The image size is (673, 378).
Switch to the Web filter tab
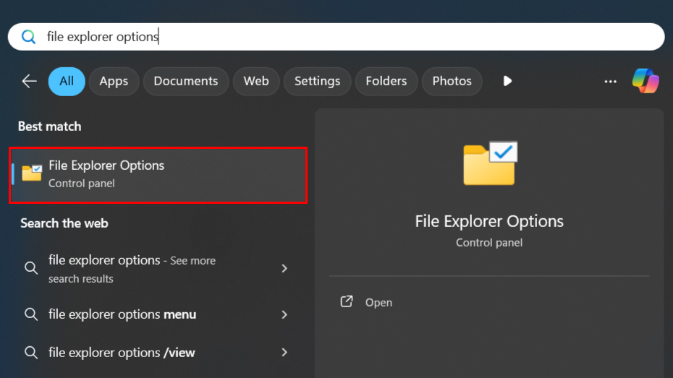(256, 81)
